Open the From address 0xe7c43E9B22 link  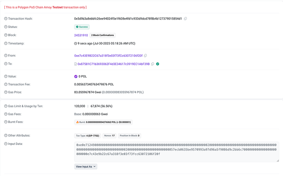108,56
